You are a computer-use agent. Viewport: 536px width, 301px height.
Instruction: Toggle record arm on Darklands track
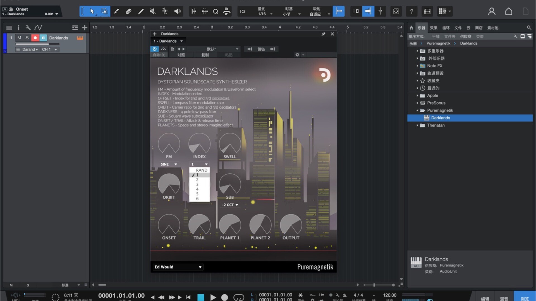35,38
